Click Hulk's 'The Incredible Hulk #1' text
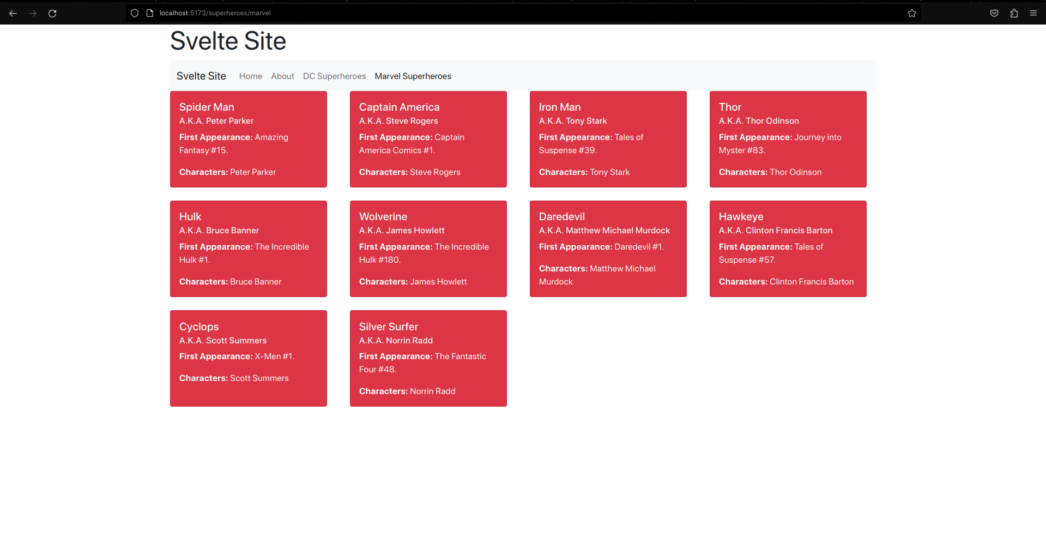 tap(244, 253)
